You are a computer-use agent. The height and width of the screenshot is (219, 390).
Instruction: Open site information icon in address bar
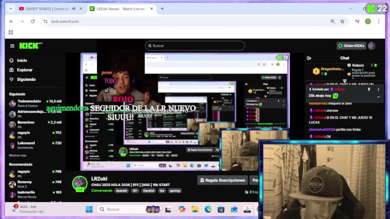tap(45, 21)
